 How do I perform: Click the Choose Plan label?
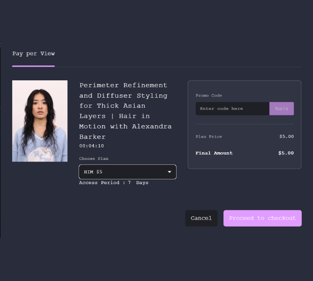point(94,159)
